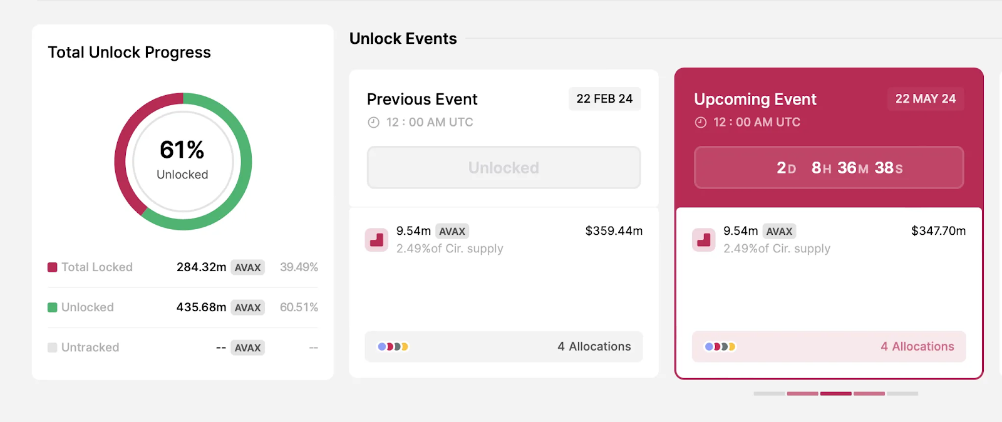Select the third pagination bar below the cards
This screenshot has width=1002, height=422.
[836, 394]
